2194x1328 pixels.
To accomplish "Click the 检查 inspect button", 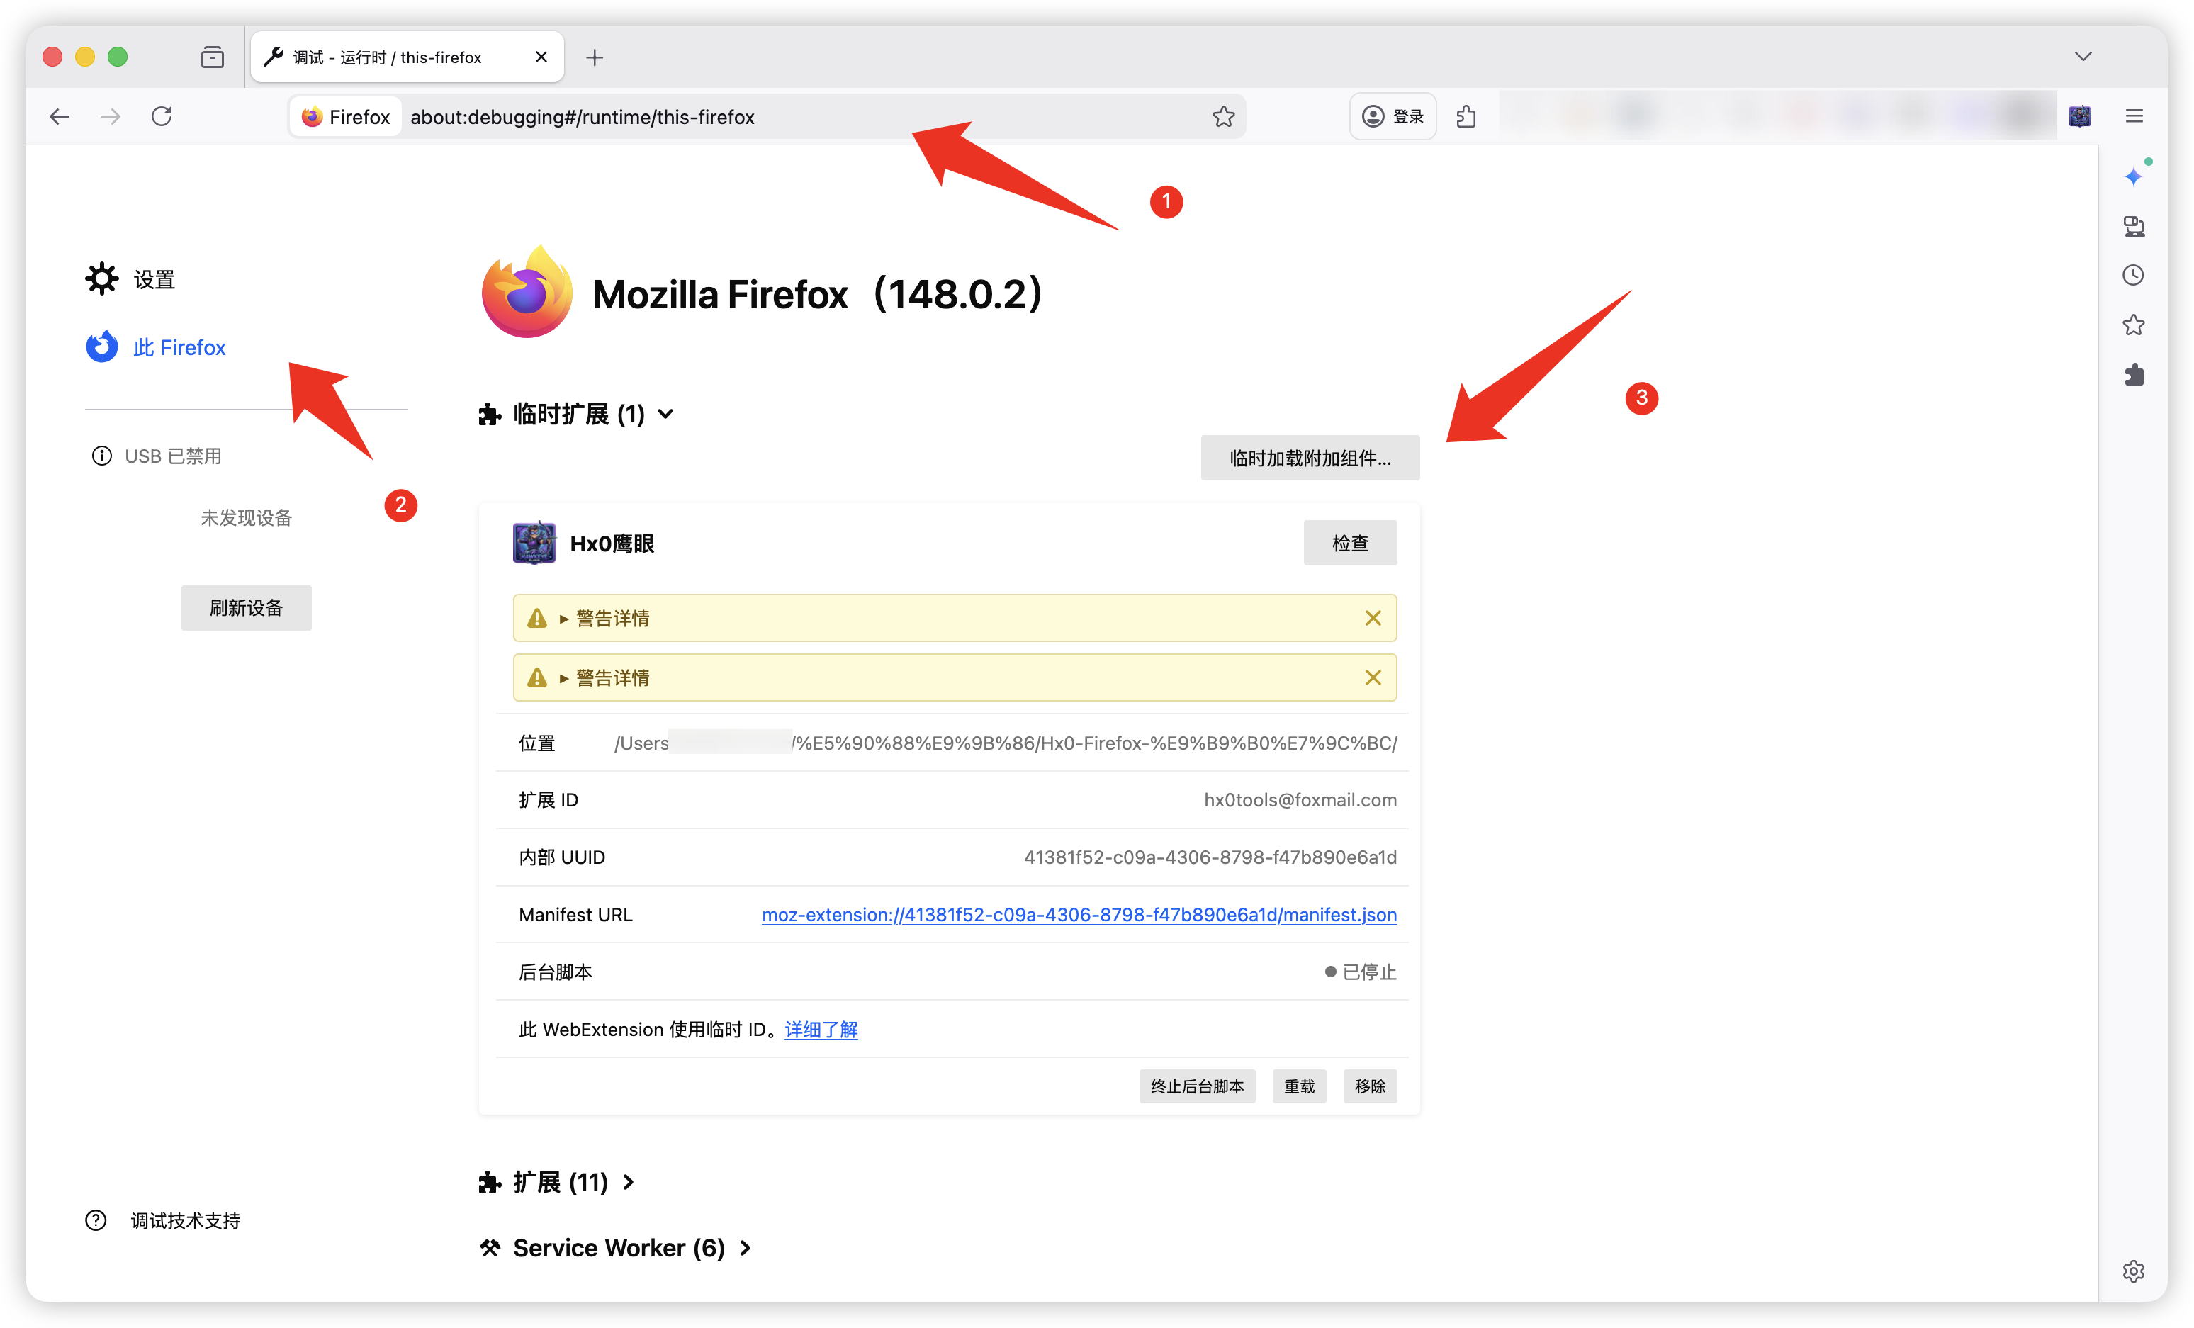I will tap(1350, 544).
